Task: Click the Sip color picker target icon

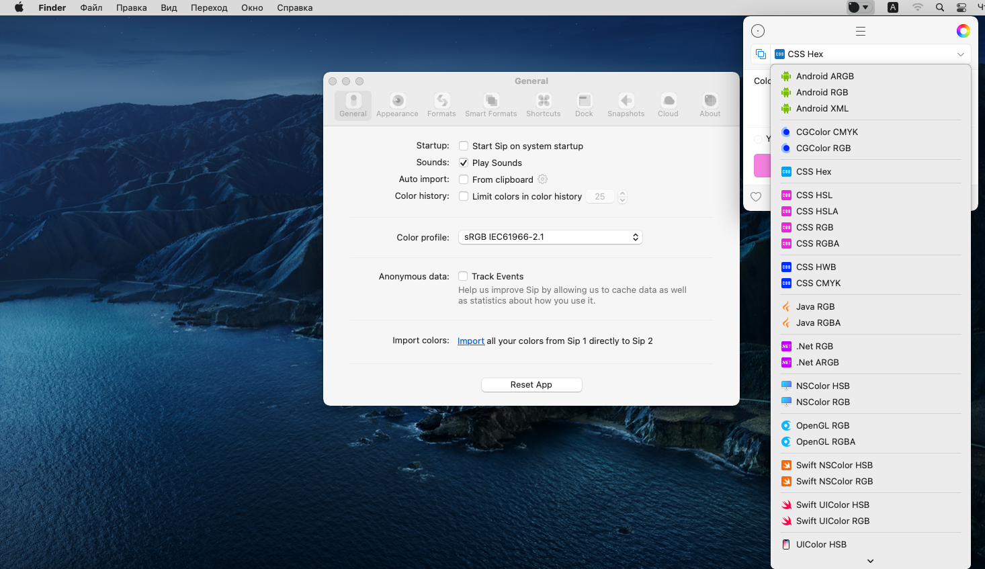Action: click(758, 31)
